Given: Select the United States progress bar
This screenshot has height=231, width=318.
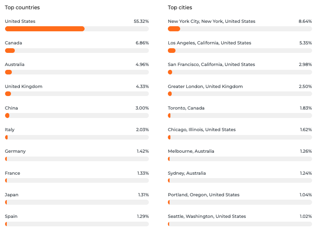Looking at the screenshot, I should tap(77, 29).
